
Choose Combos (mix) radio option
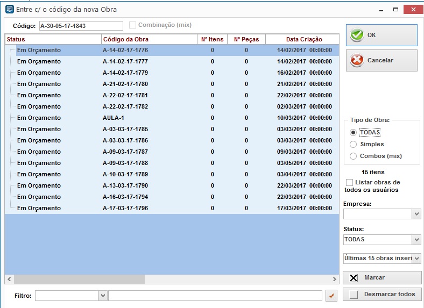(353, 156)
